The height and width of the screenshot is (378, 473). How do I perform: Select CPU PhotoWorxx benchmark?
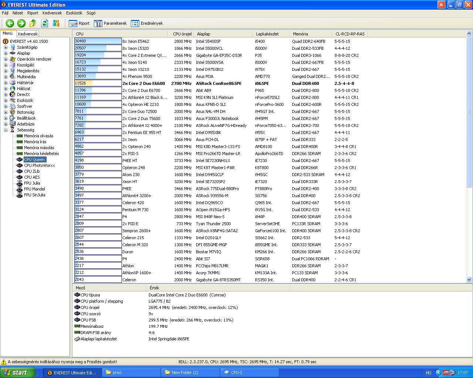39,165
